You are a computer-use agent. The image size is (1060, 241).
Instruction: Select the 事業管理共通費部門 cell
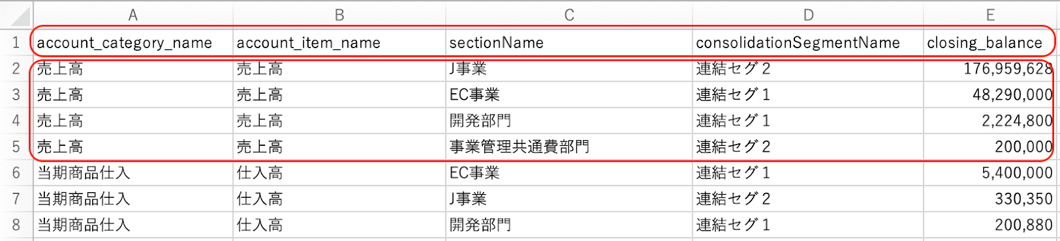569,147
